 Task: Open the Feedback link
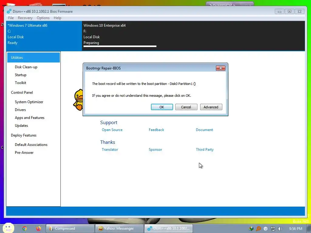[156, 130]
